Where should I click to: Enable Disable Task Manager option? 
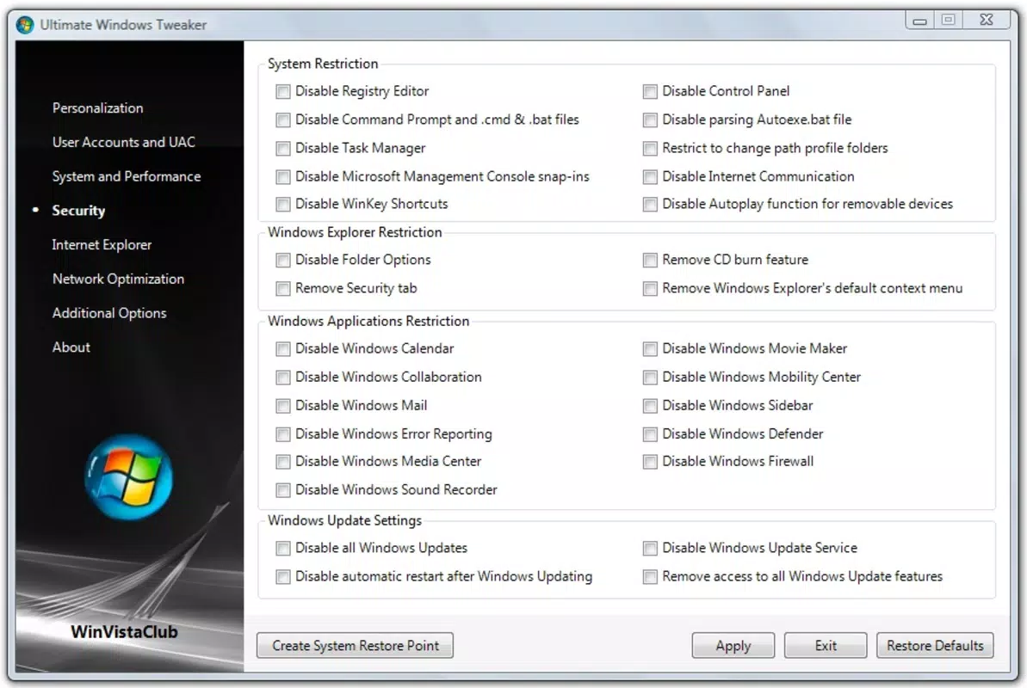283,149
